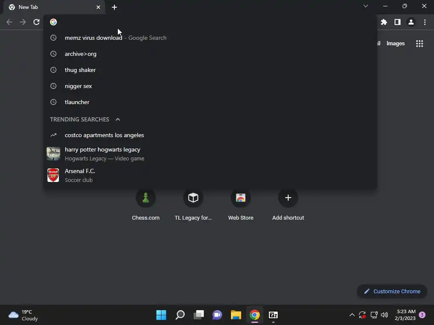Choose the 'thug shaker' suggestion
434x325 pixels.
(210, 70)
